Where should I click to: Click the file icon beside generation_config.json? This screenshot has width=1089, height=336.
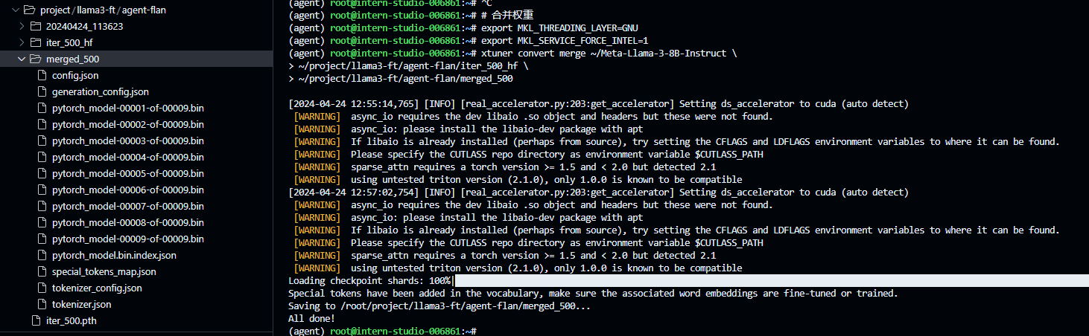pos(42,92)
